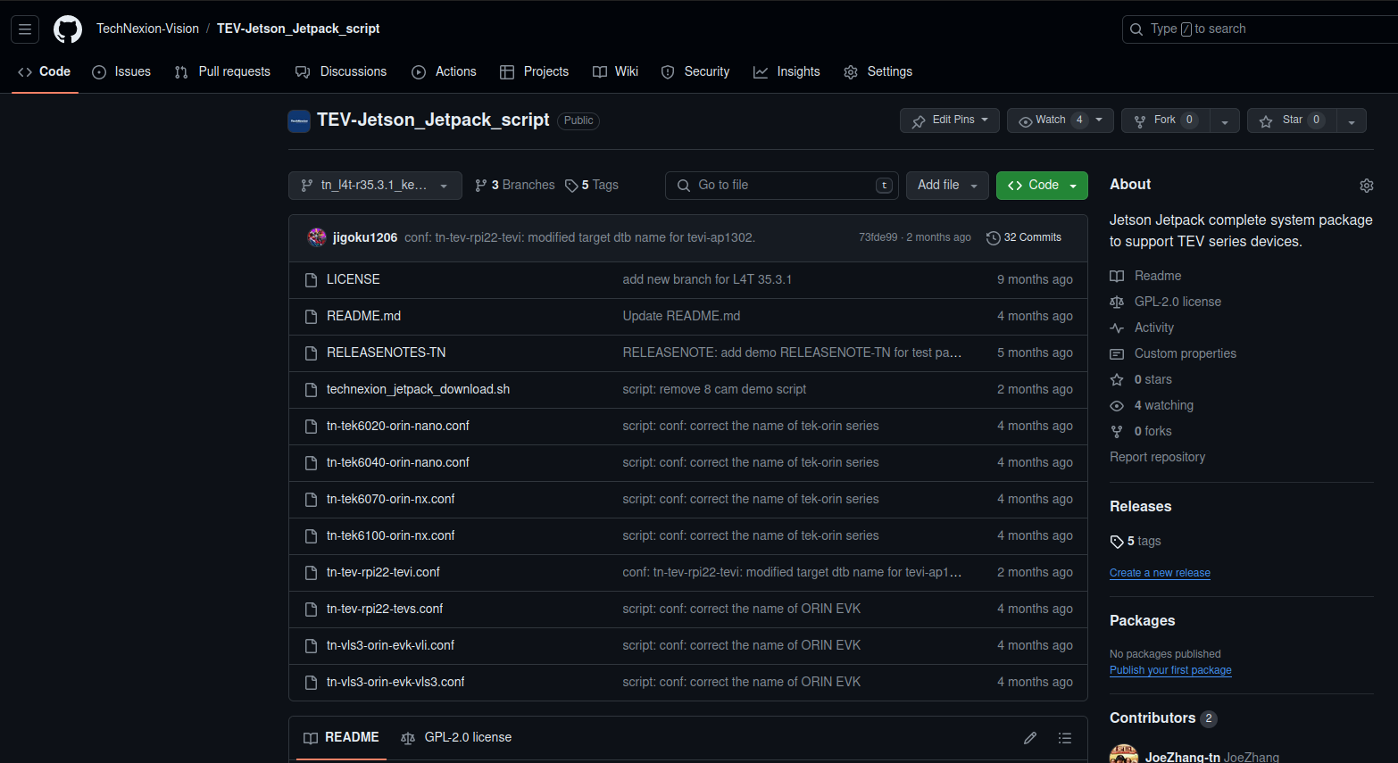The image size is (1398, 763).
Task: View 3 Branches link
Action: [x=515, y=186]
